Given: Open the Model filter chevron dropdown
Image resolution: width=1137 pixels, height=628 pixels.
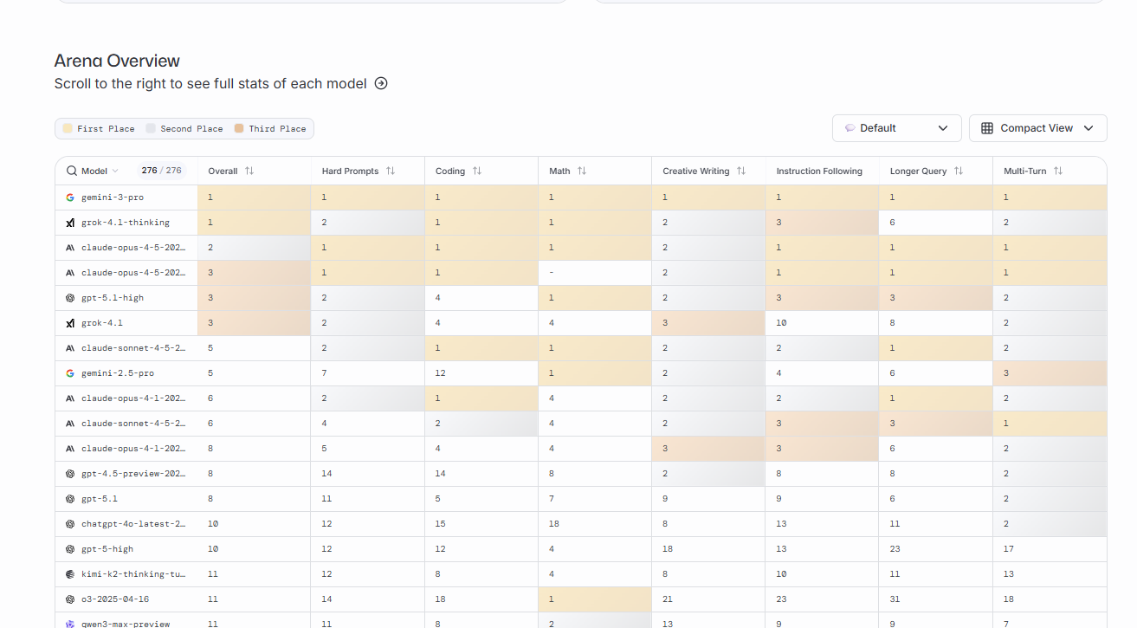Looking at the screenshot, I should click(116, 172).
